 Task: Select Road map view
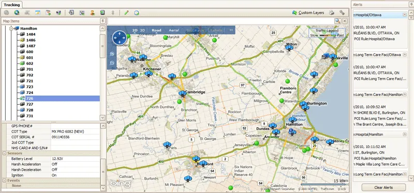pyautogui.click(x=156, y=30)
